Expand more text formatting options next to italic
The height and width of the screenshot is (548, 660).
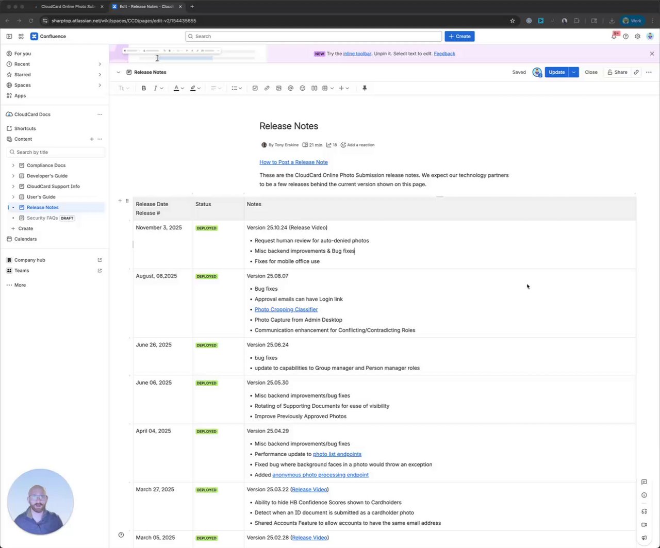pyautogui.click(x=161, y=88)
